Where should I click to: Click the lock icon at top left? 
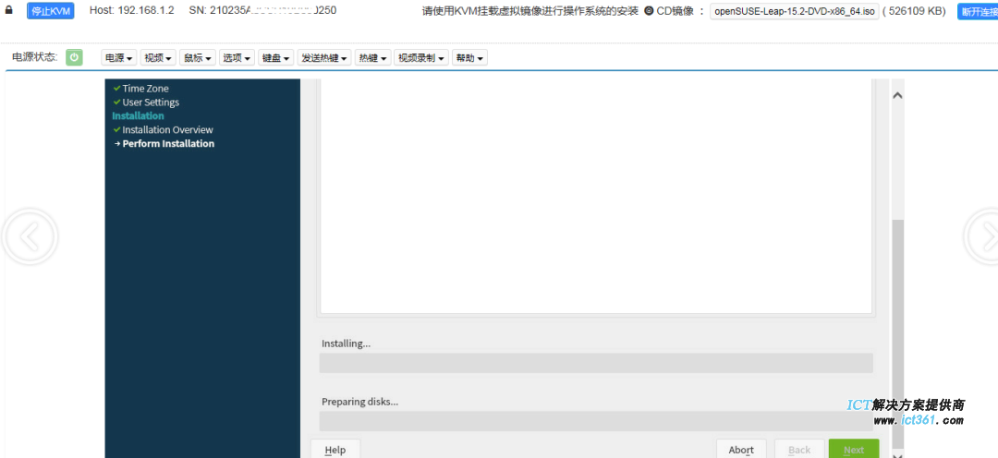pos(9,10)
